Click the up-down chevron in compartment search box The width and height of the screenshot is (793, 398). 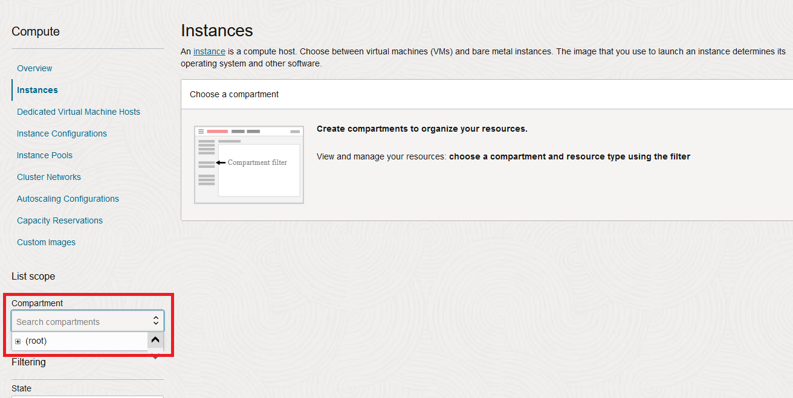(155, 321)
